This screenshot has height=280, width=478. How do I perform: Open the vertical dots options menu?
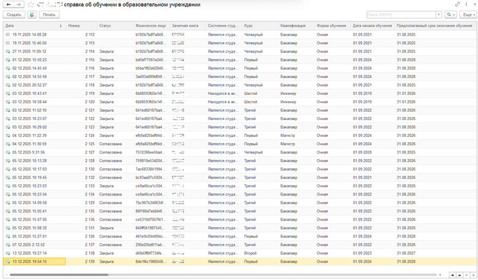pyautogui.click(x=466, y=4)
